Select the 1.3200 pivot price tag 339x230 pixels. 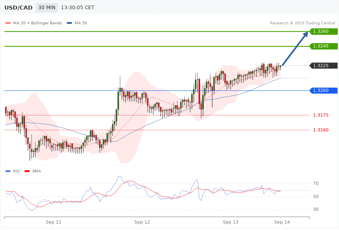[x=324, y=90]
